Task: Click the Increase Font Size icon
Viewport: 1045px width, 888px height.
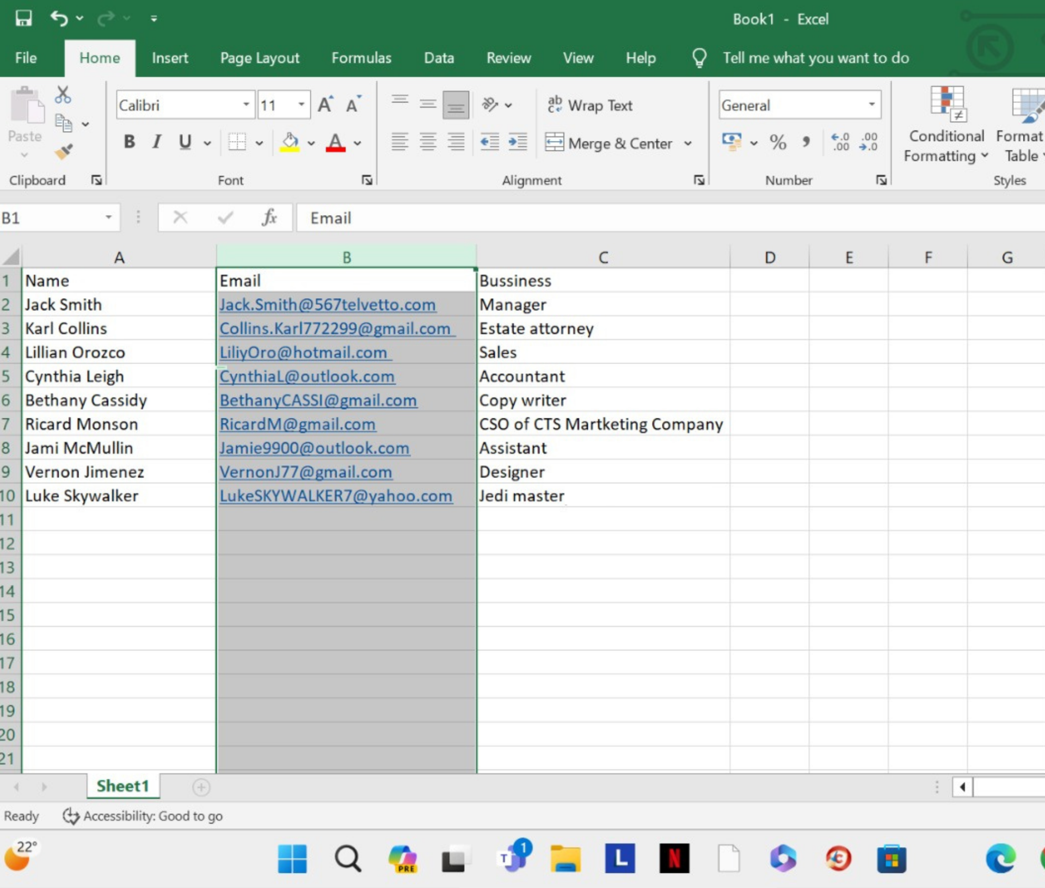Action: pos(325,104)
